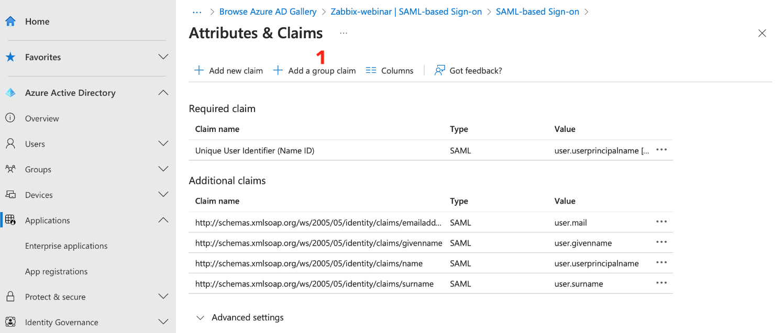Click the Home icon in the sidebar

(10, 21)
